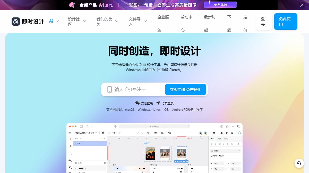Click the toolbox icon in editor toolbar

pos(214,133)
